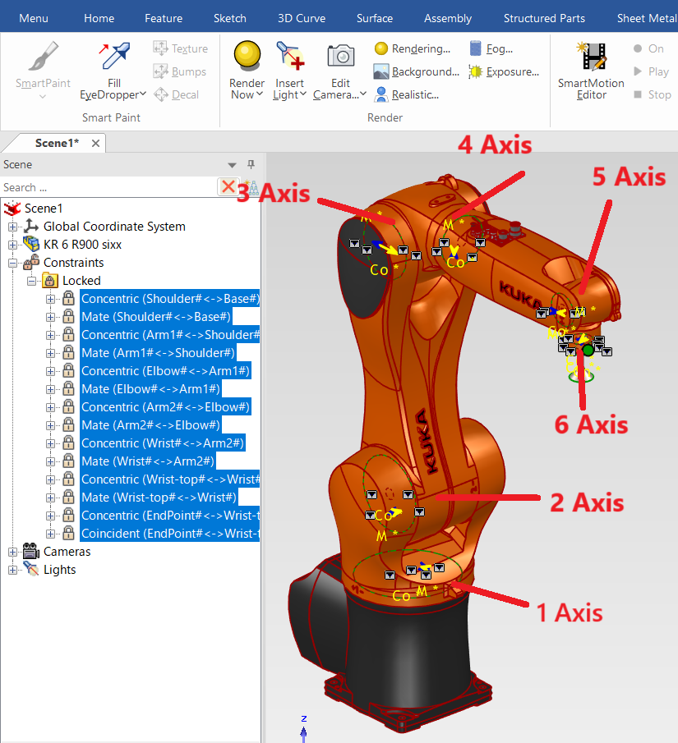This screenshot has width=678, height=743.
Task: Toggle lock on Mate (Arm1#<->Shoulder#)
Action: pos(69,352)
